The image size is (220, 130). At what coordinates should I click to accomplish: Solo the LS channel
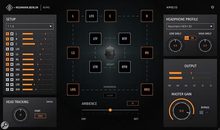[x=7, y=54]
